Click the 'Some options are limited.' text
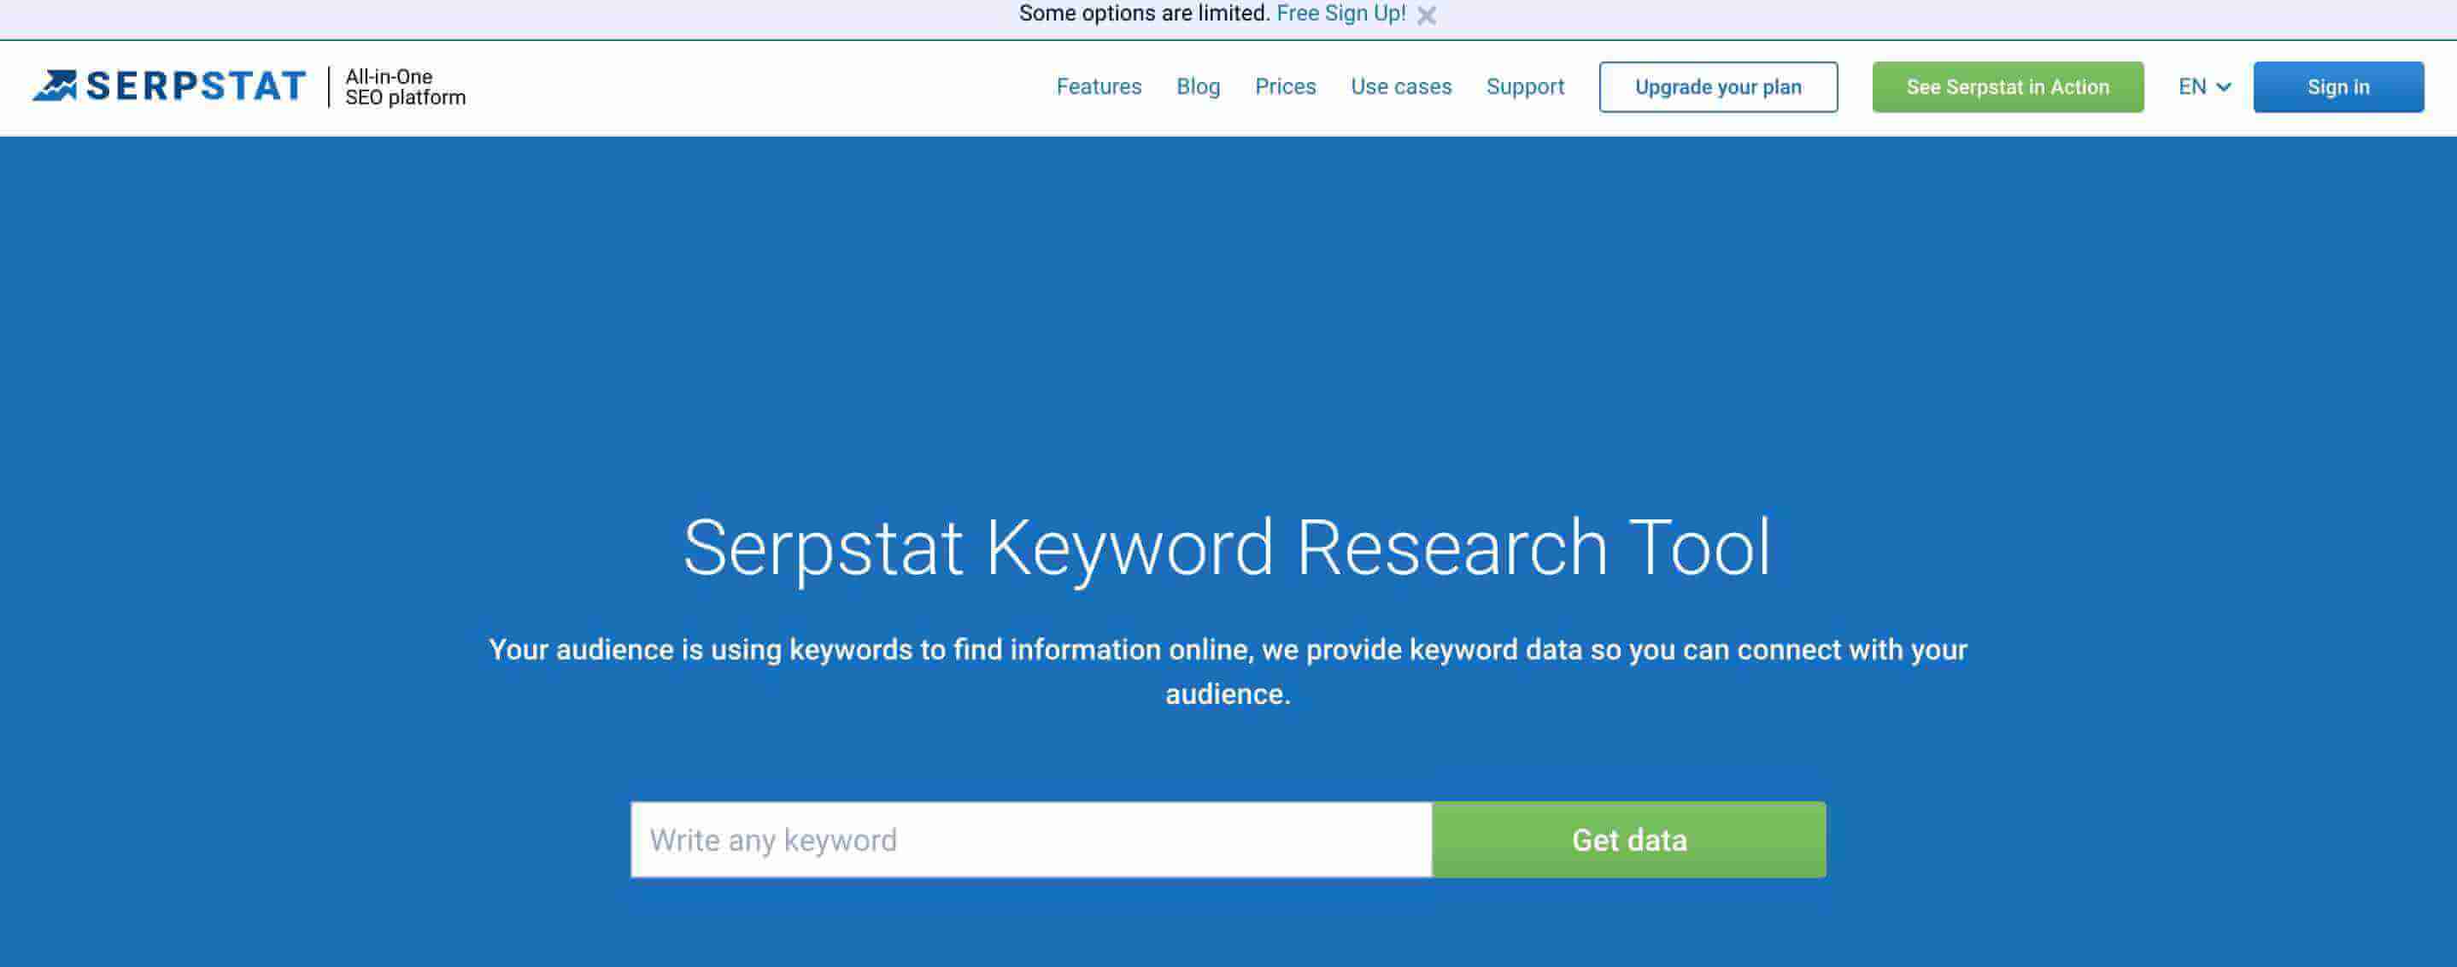This screenshot has height=967, width=2457. click(x=1144, y=14)
